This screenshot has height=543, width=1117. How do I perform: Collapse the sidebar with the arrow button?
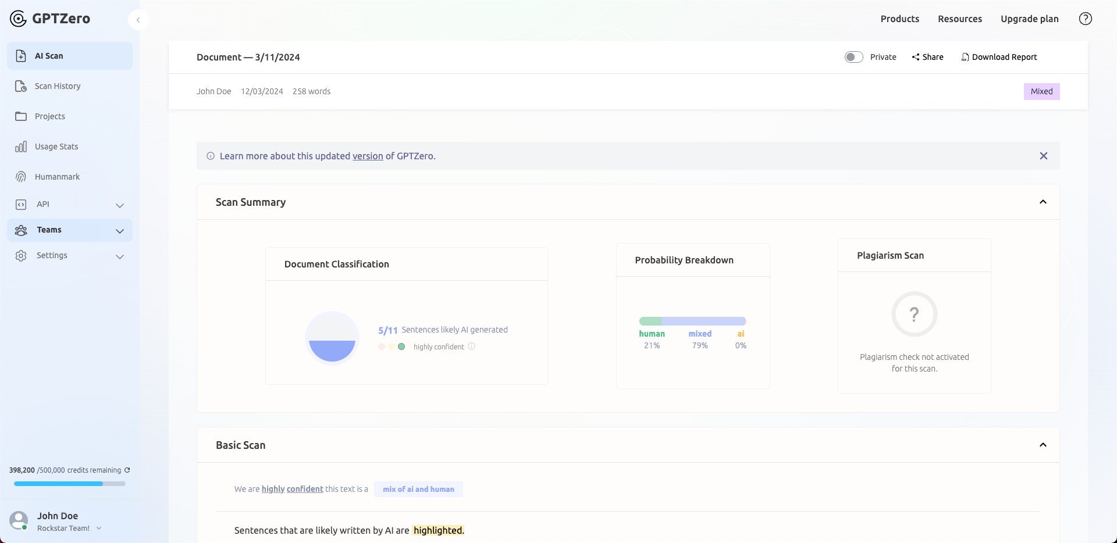tap(138, 20)
